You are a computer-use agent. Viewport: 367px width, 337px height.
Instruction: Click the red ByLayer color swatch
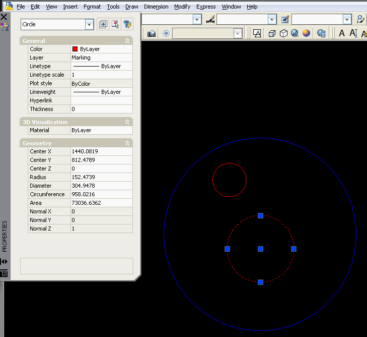[75, 49]
